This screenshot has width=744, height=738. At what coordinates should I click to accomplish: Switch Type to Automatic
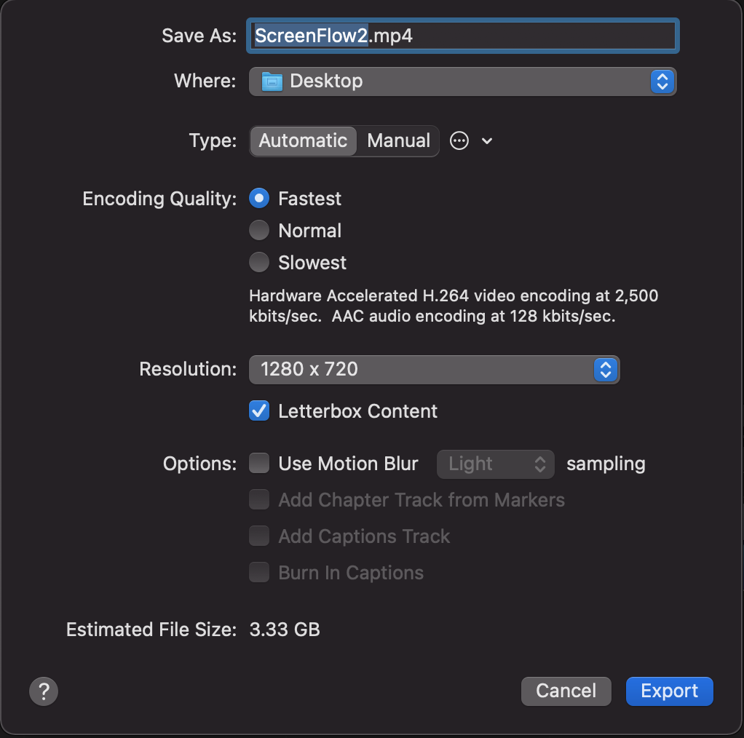tap(303, 141)
